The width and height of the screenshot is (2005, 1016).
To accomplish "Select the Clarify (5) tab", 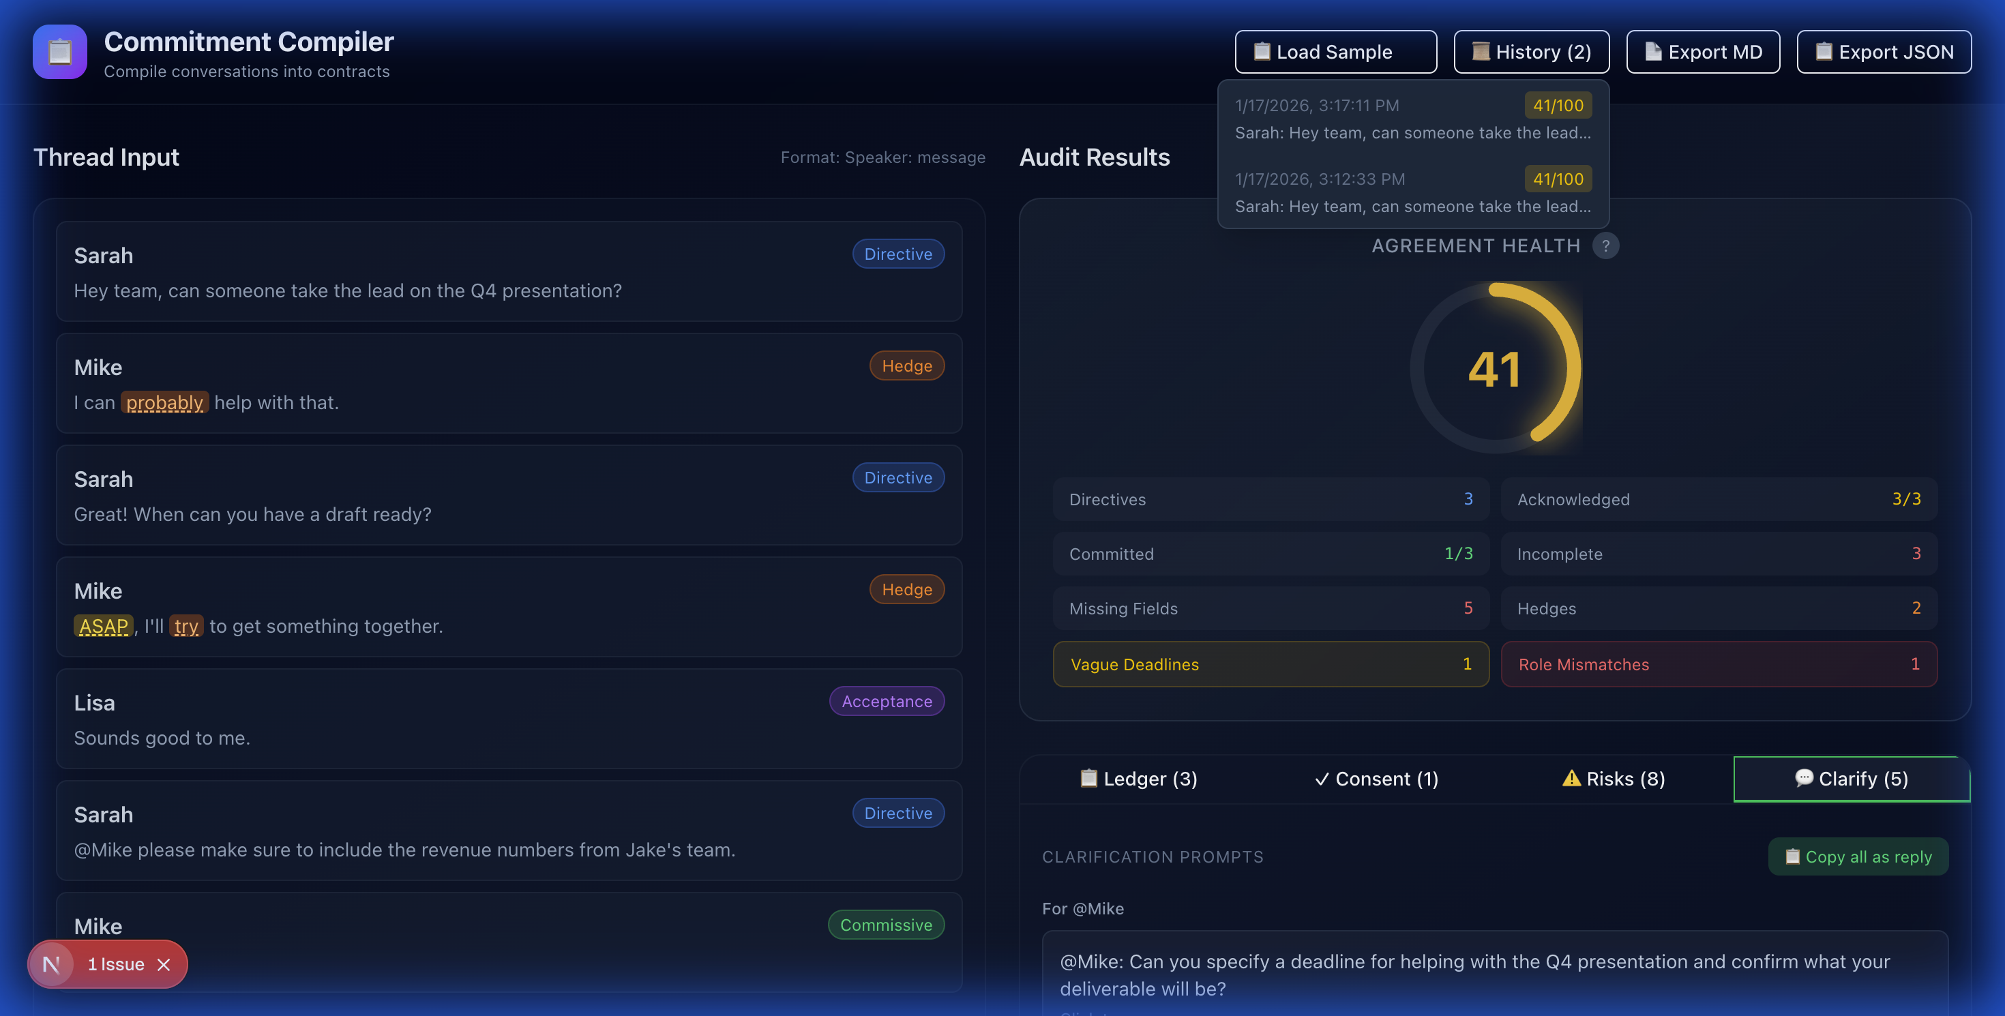I will tap(1851, 779).
